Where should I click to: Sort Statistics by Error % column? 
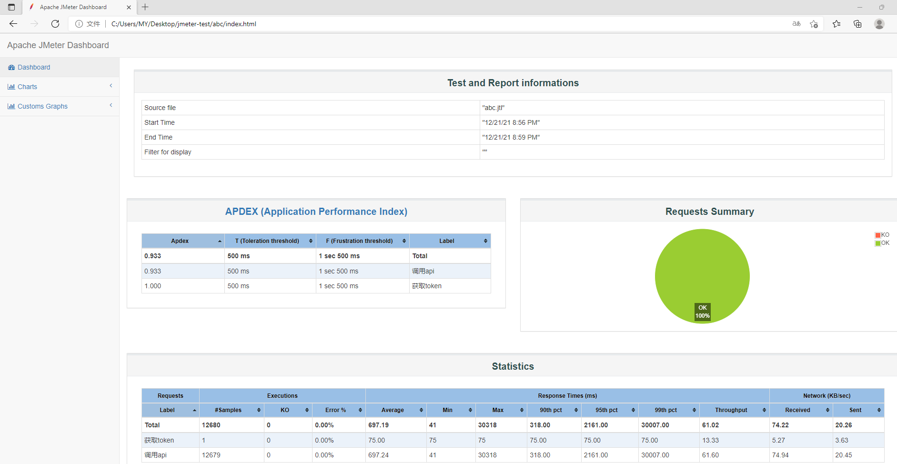(339, 410)
